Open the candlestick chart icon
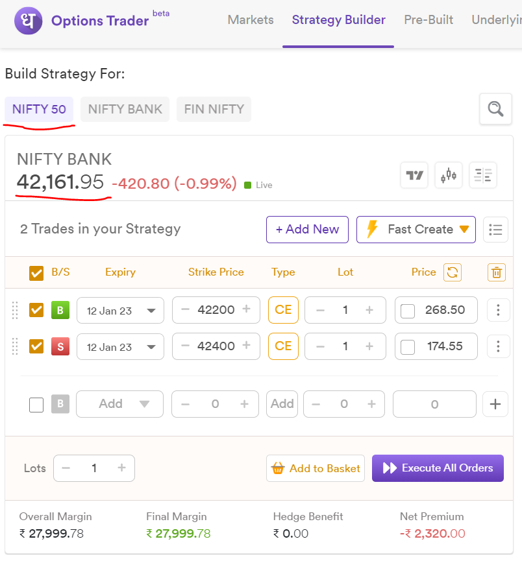This screenshot has height=561, width=522. [449, 175]
